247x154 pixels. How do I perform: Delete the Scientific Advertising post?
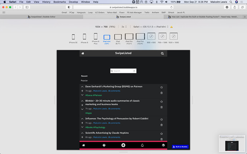161,139
